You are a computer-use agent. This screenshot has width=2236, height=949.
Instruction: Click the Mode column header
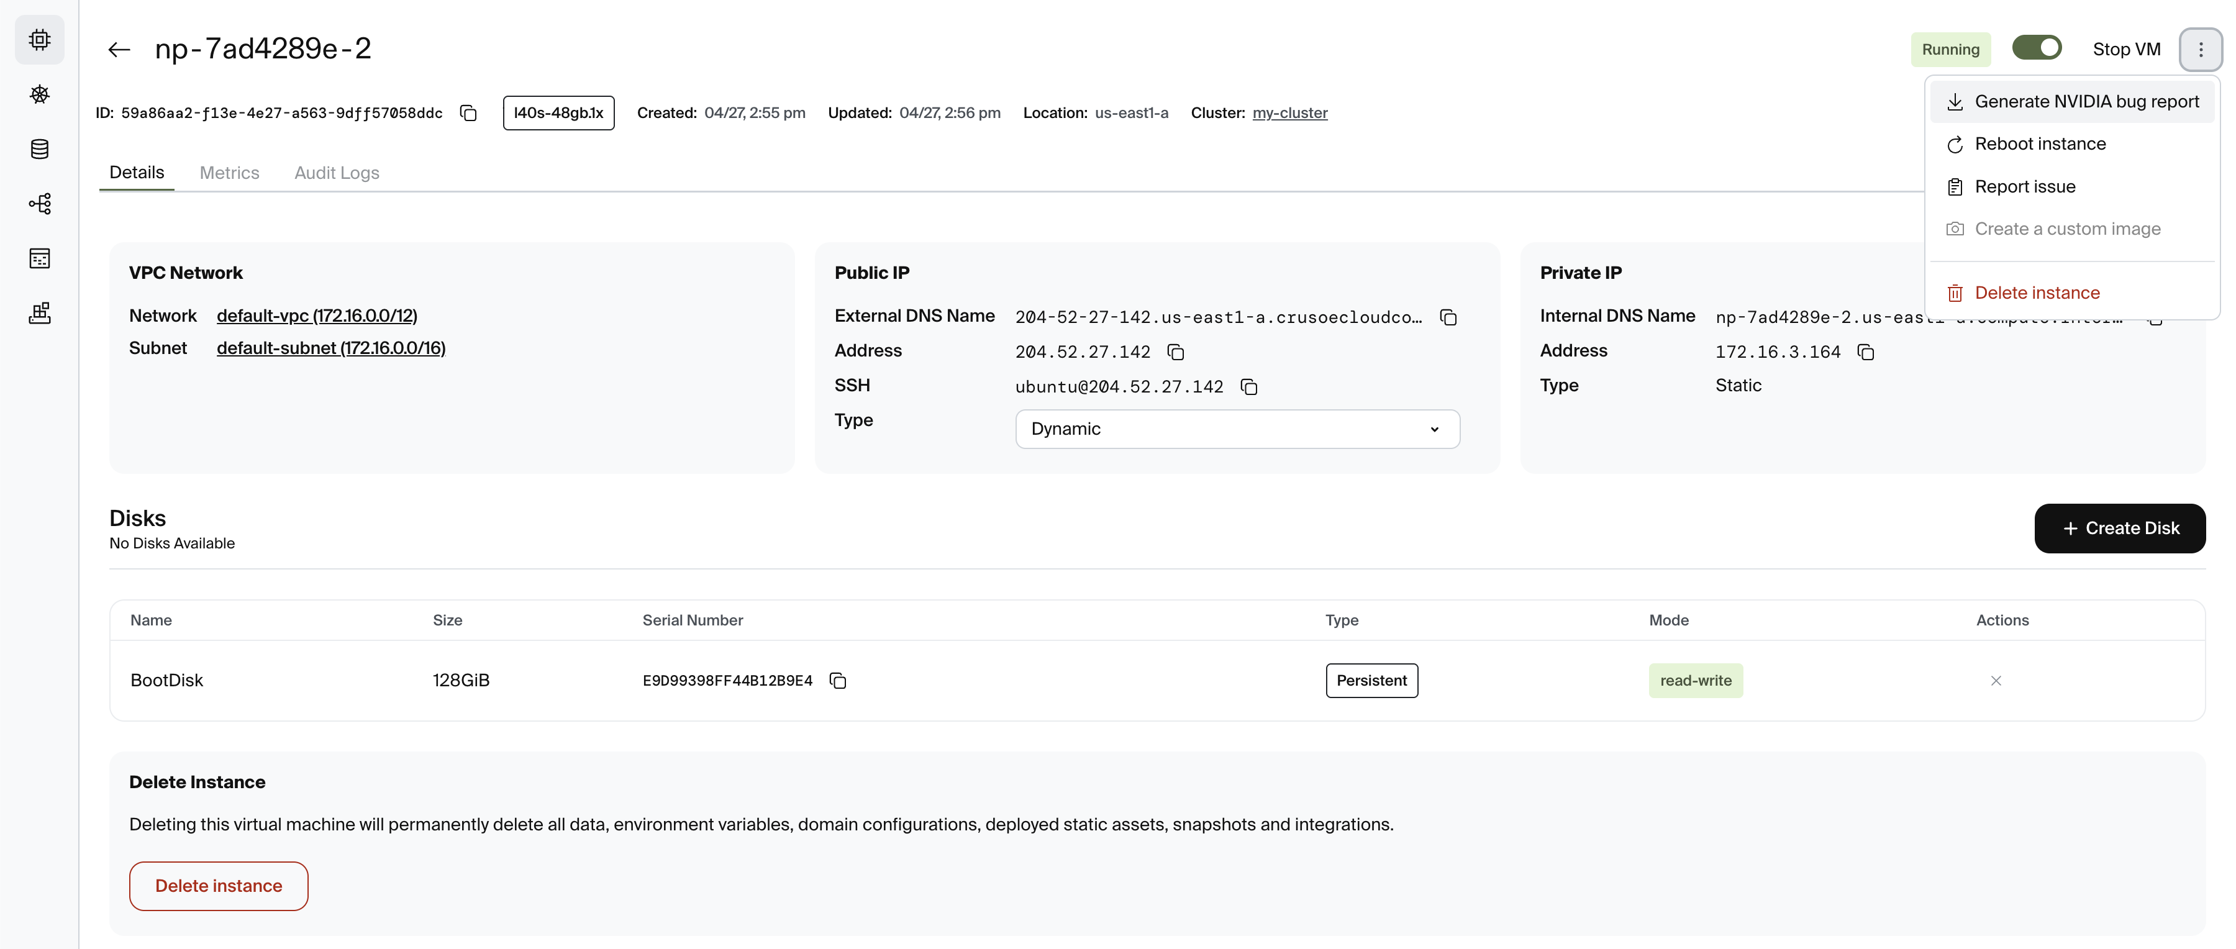pyautogui.click(x=1668, y=620)
